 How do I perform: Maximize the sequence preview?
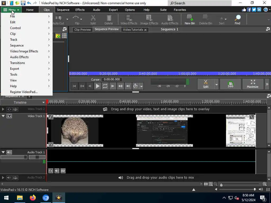coord(253,84)
